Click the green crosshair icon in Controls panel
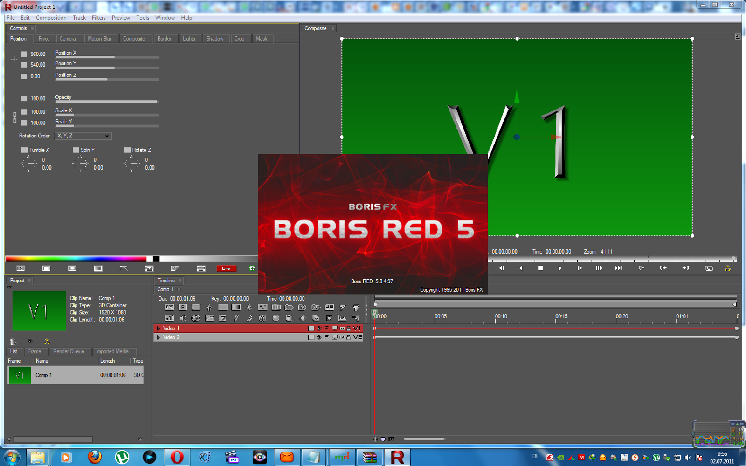 pyautogui.click(x=252, y=268)
